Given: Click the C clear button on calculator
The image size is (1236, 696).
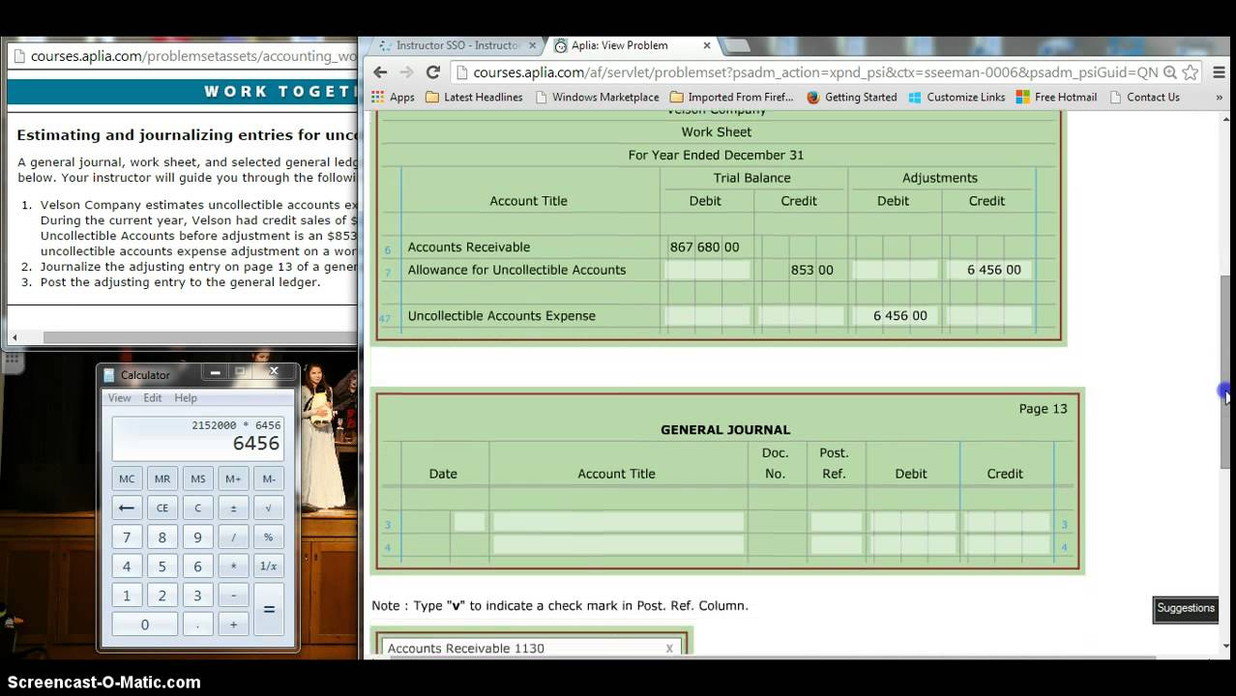Looking at the screenshot, I should click(x=198, y=507).
